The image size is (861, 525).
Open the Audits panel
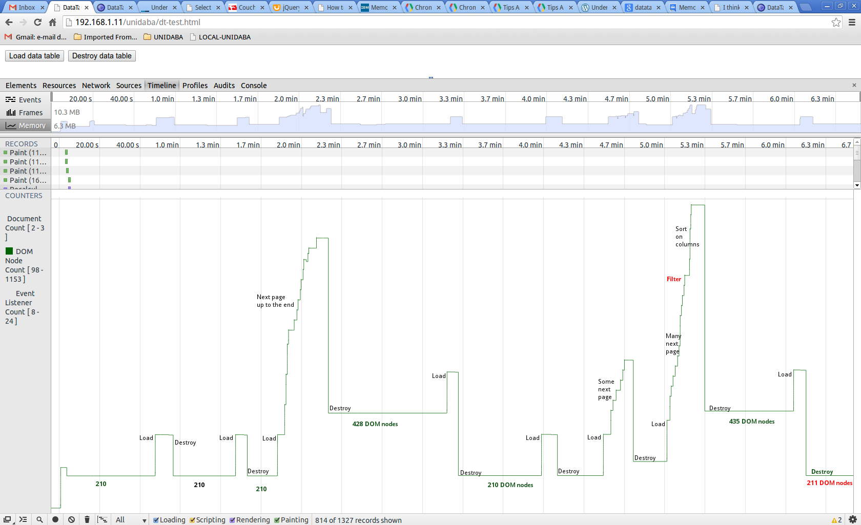224,86
